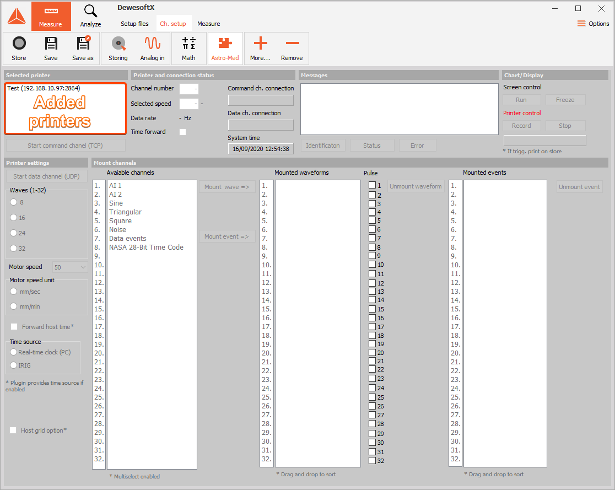Switch to the Measure sub-tab
This screenshot has width=615, height=490.
point(209,24)
